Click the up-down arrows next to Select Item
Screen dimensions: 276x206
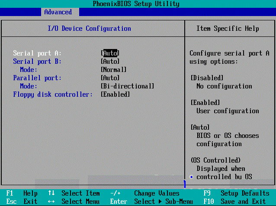[x=51, y=193]
